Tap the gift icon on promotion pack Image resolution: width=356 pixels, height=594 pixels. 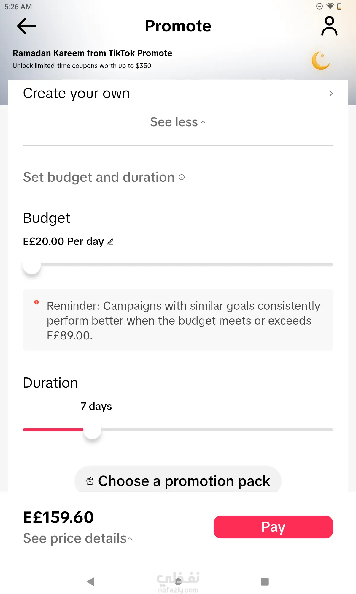(90, 481)
